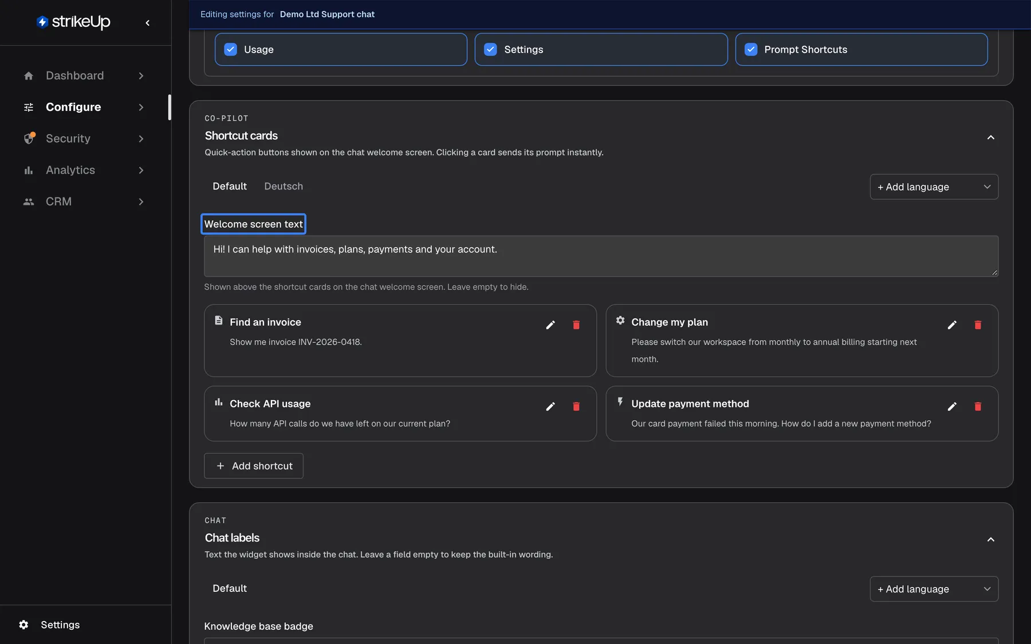This screenshot has width=1031, height=644.
Task: Edit the Check API usage card
Action: (550, 406)
